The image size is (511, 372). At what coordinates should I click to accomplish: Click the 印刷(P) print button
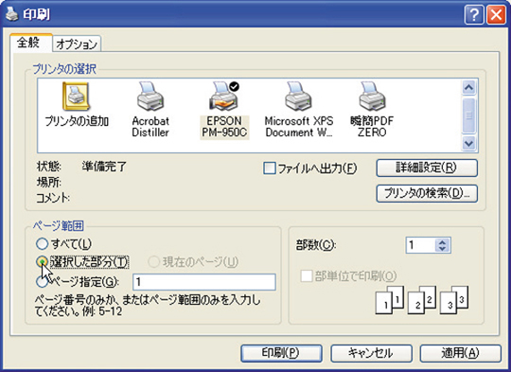pyautogui.click(x=281, y=353)
